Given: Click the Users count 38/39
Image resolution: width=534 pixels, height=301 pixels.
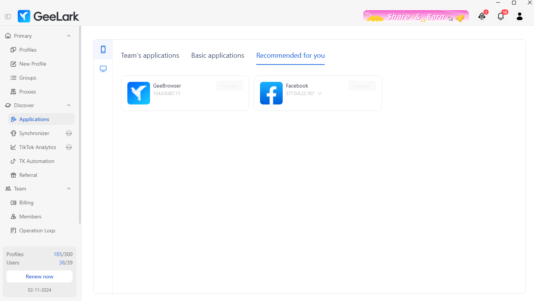Looking at the screenshot, I should tap(66, 263).
